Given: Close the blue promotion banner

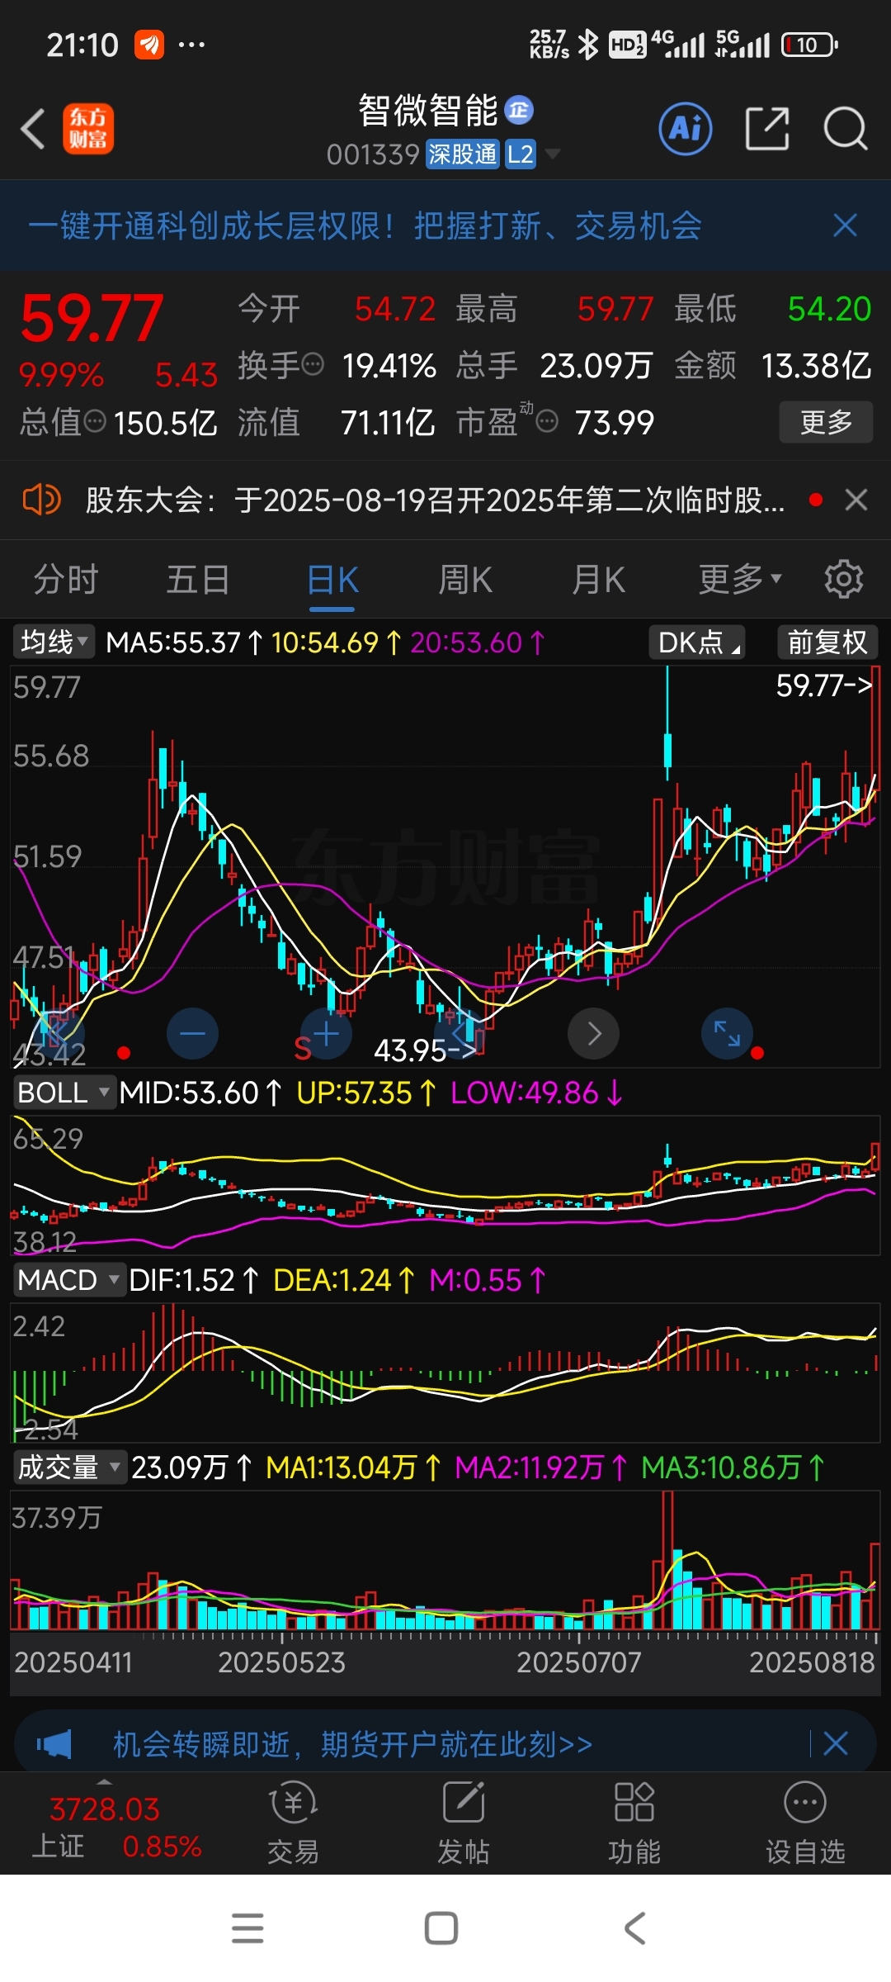Looking at the screenshot, I should pos(845,225).
